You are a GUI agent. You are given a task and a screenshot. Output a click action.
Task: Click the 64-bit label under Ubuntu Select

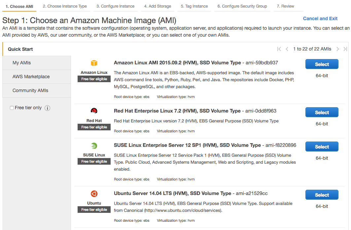(x=322, y=206)
